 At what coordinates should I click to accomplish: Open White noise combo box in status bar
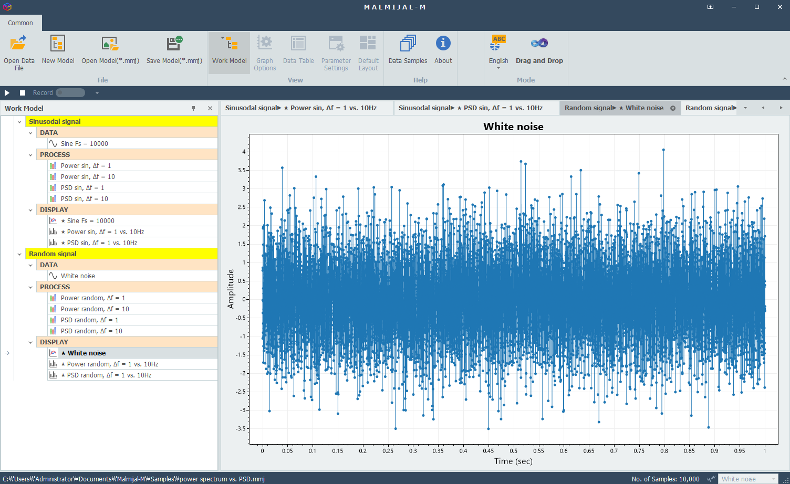(x=749, y=479)
